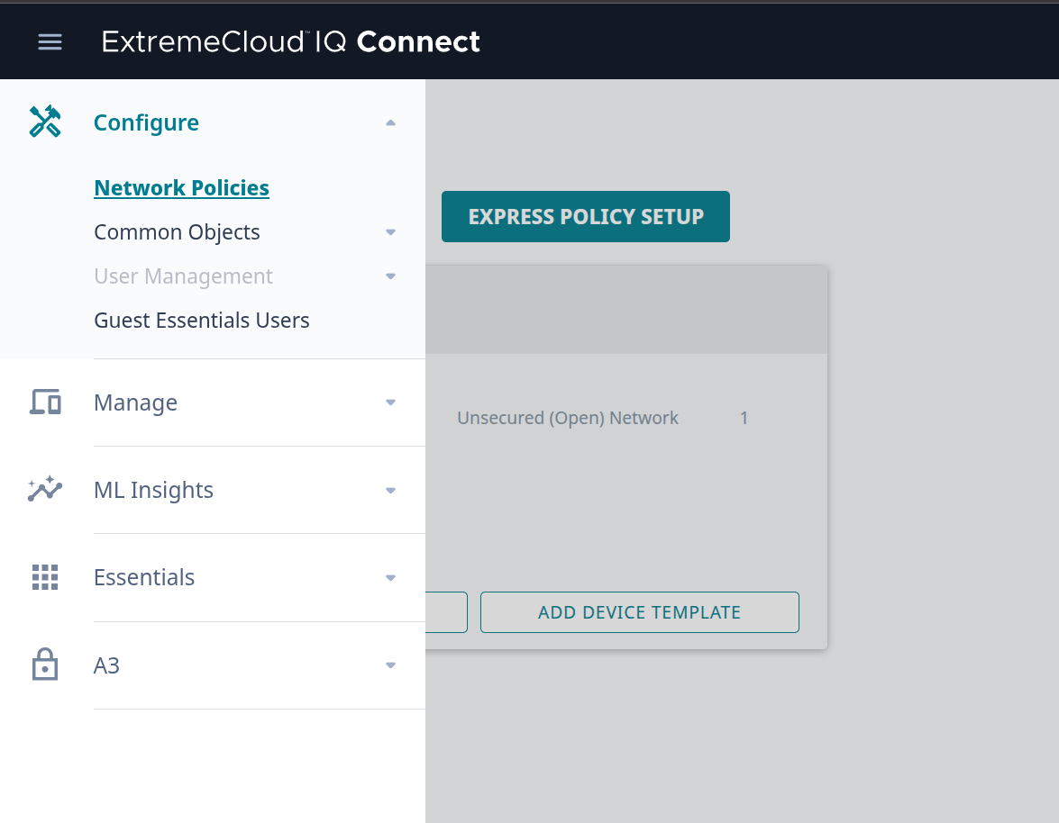Open the Common Objects menu entry
1059x823 pixels.
tap(177, 232)
